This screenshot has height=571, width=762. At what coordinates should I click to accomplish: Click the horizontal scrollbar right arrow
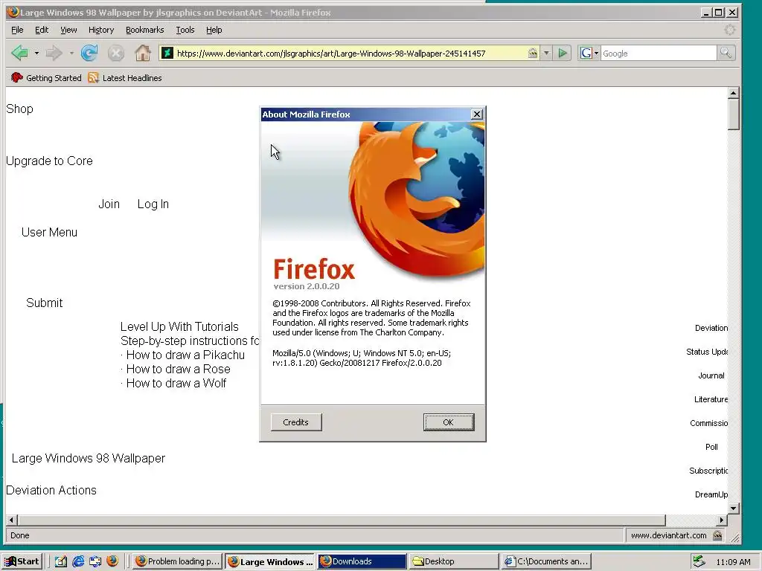(x=722, y=520)
